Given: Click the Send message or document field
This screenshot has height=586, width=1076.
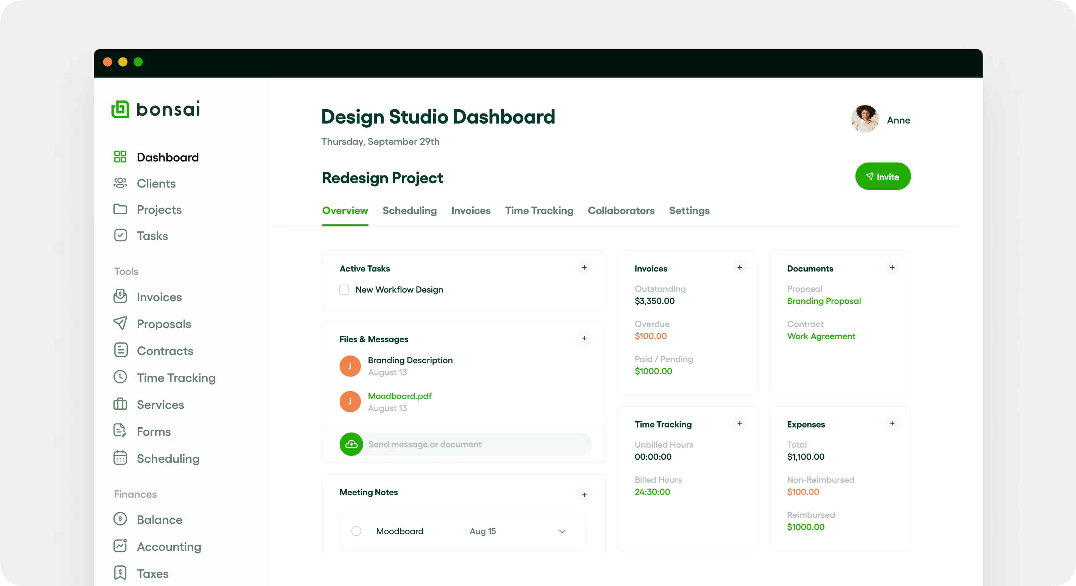Looking at the screenshot, I should [x=476, y=444].
